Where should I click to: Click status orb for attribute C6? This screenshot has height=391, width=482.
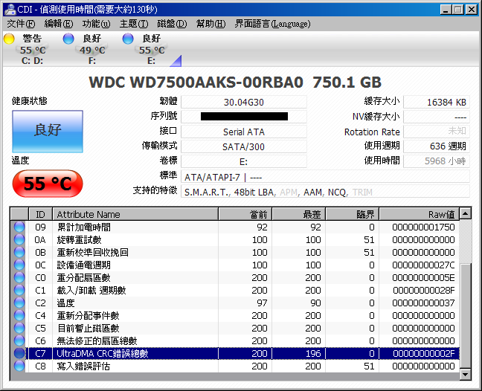pos(19,340)
